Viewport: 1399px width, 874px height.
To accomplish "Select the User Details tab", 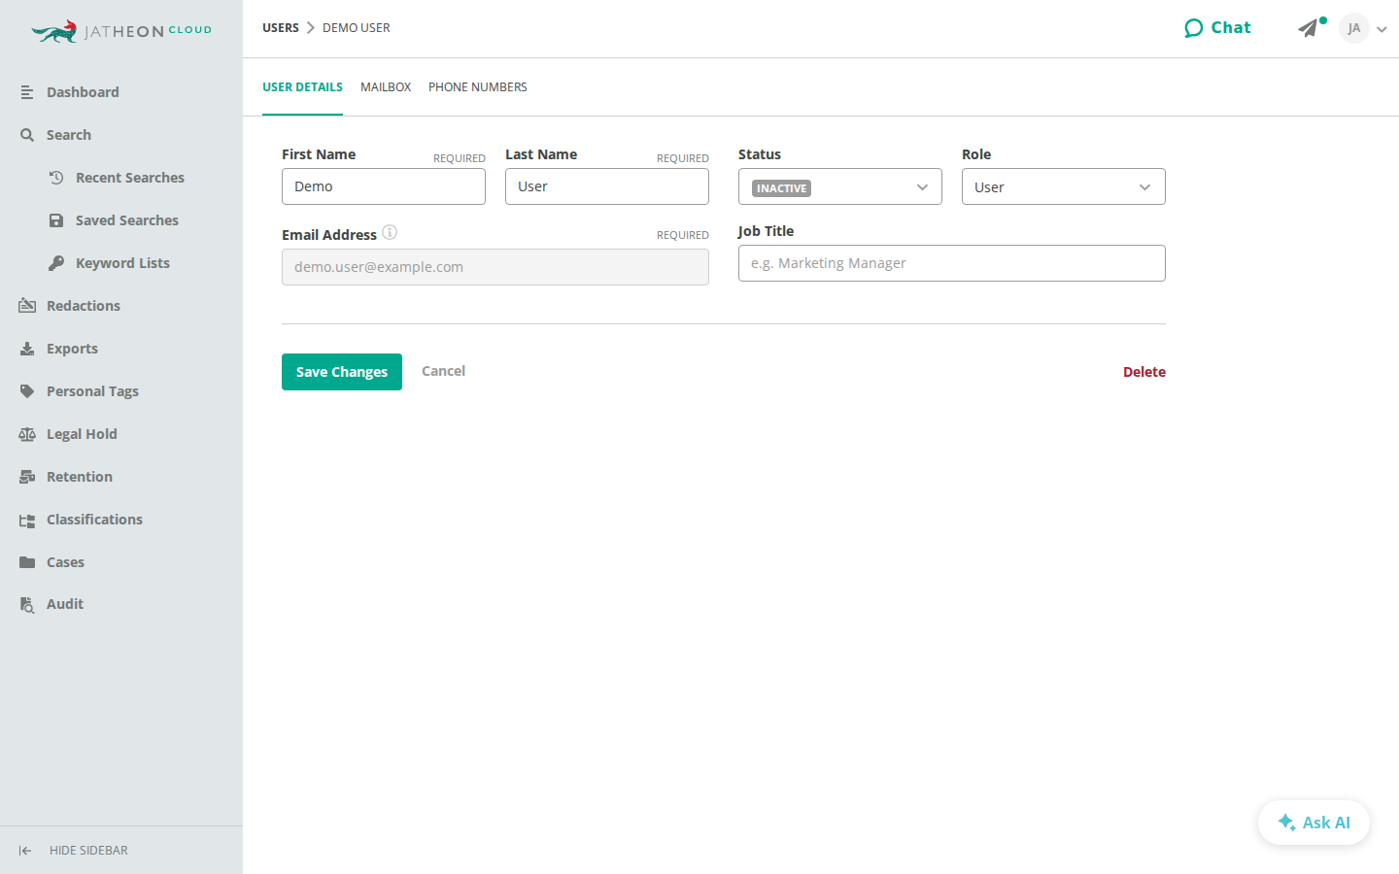I will 302,87.
